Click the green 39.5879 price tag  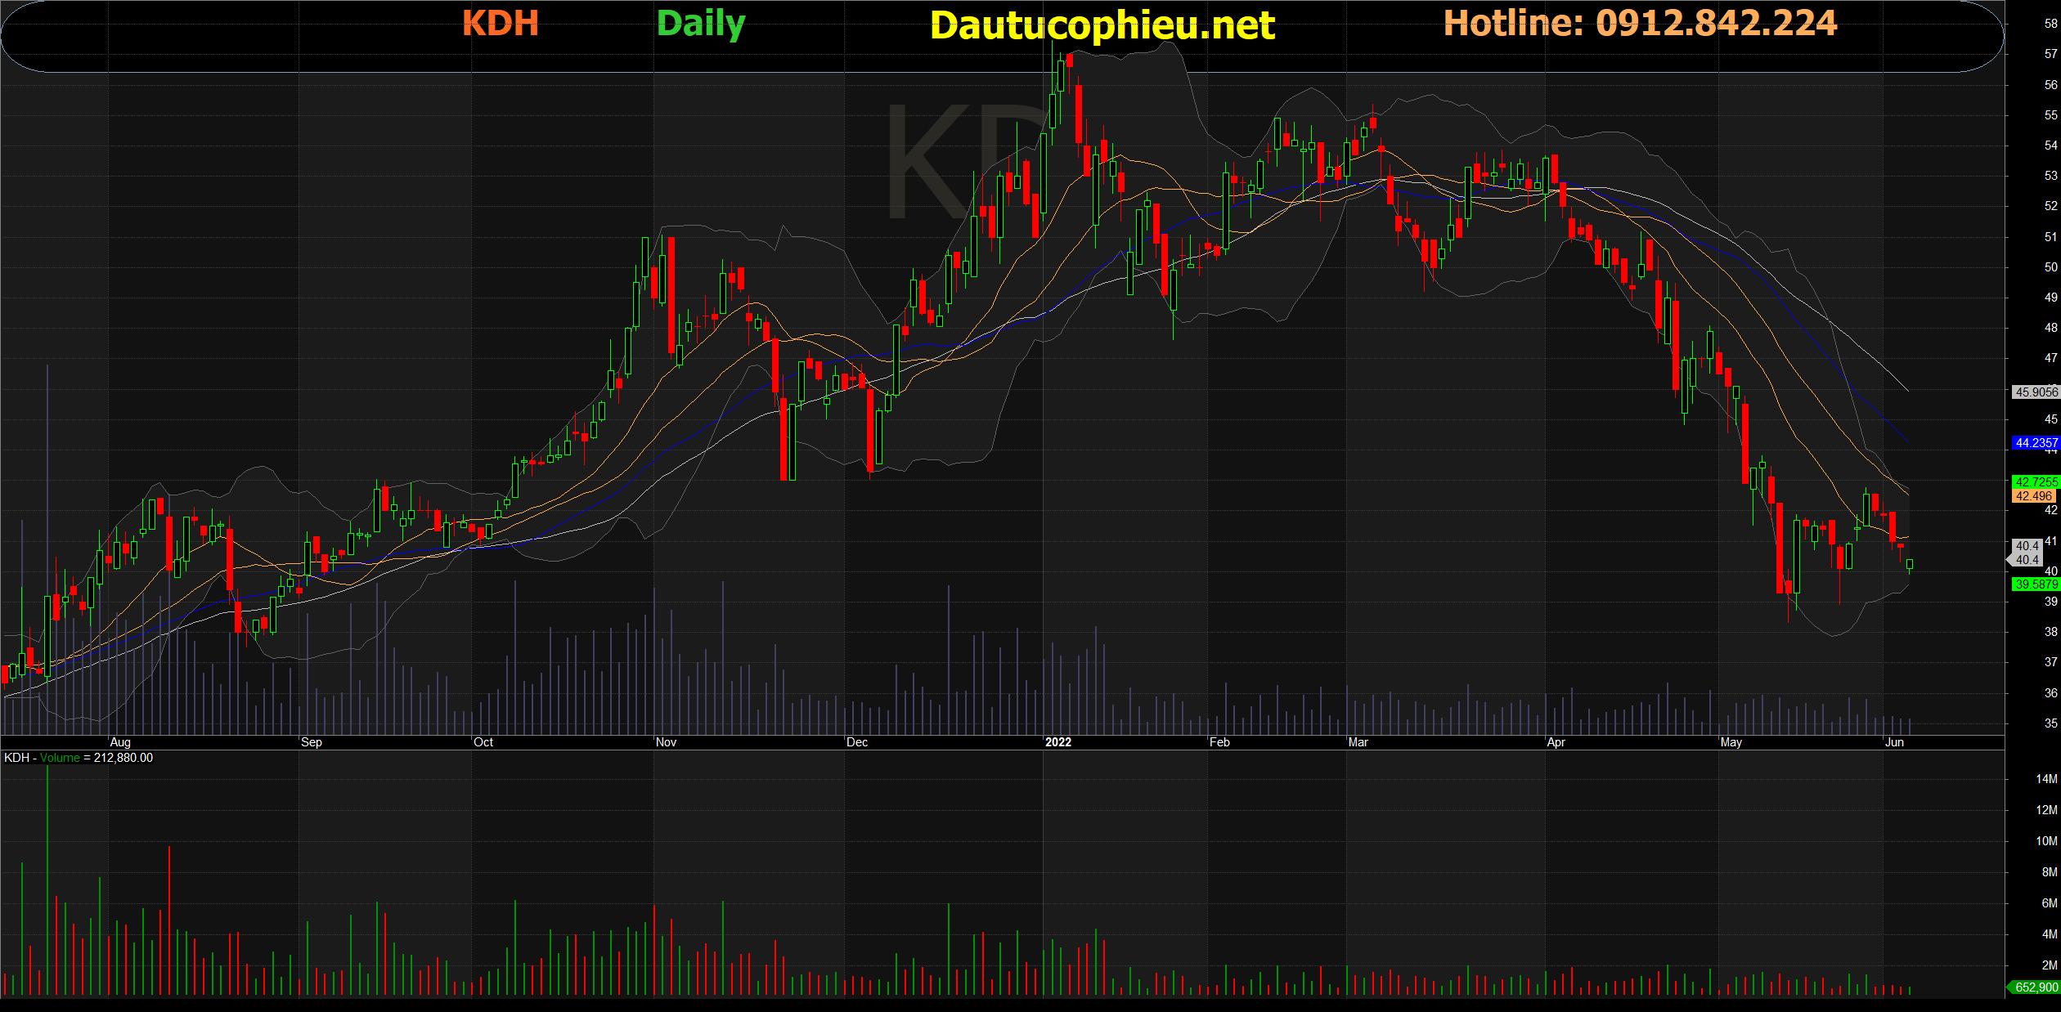(2035, 584)
